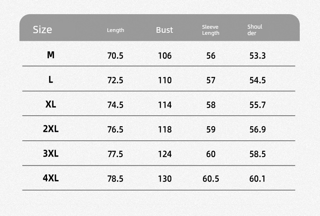Click the Bust column header
Screen dimensions: 320x216
164,30
